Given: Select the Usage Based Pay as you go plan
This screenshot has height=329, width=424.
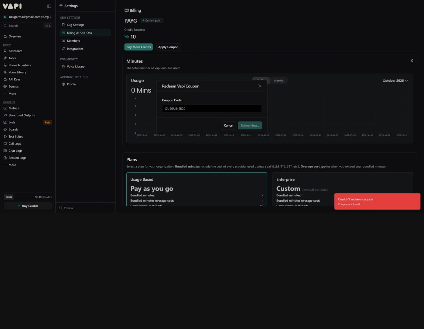Looking at the screenshot, I should [x=197, y=189].
